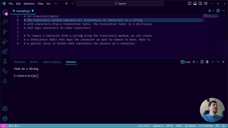The width and height of the screenshot is (228, 128).
Task: Switch to the PROBLEMS tab
Action: tap(19, 62)
